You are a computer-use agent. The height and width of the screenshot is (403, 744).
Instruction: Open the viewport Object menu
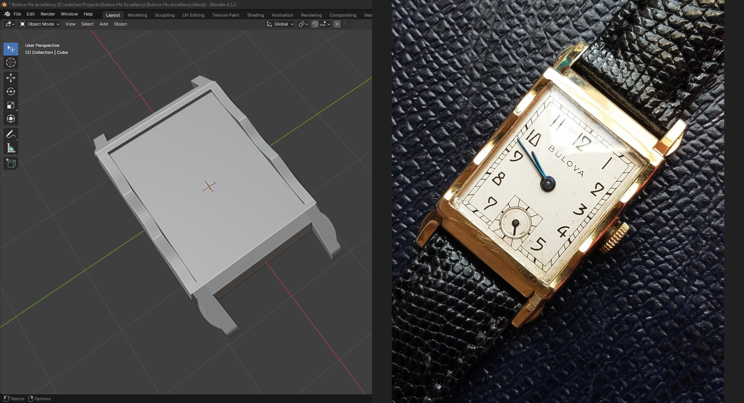coord(121,24)
